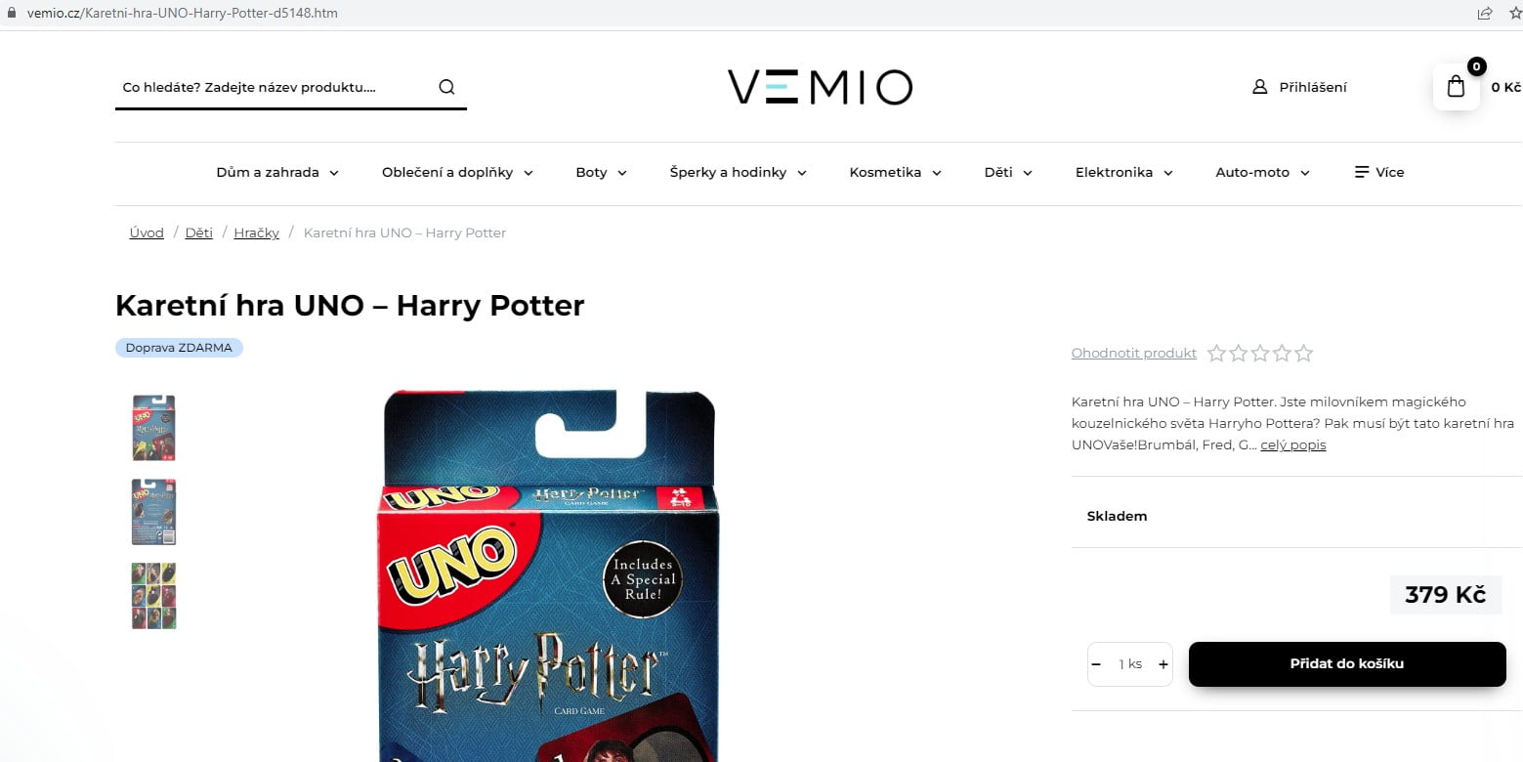
Task: Decrease quantity with minus button
Action: tap(1096, 664)
